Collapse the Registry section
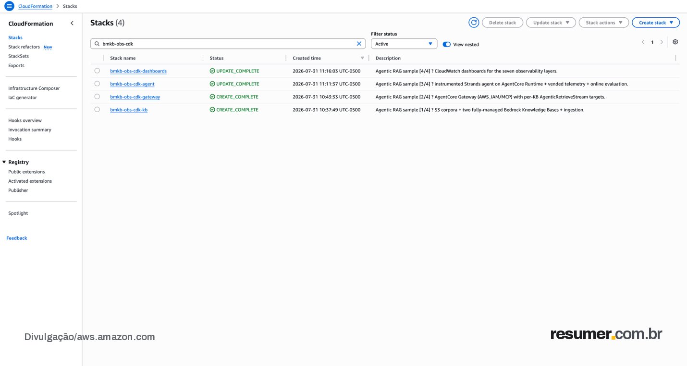Viewport: 687px width, 366px height. [4, 162]
